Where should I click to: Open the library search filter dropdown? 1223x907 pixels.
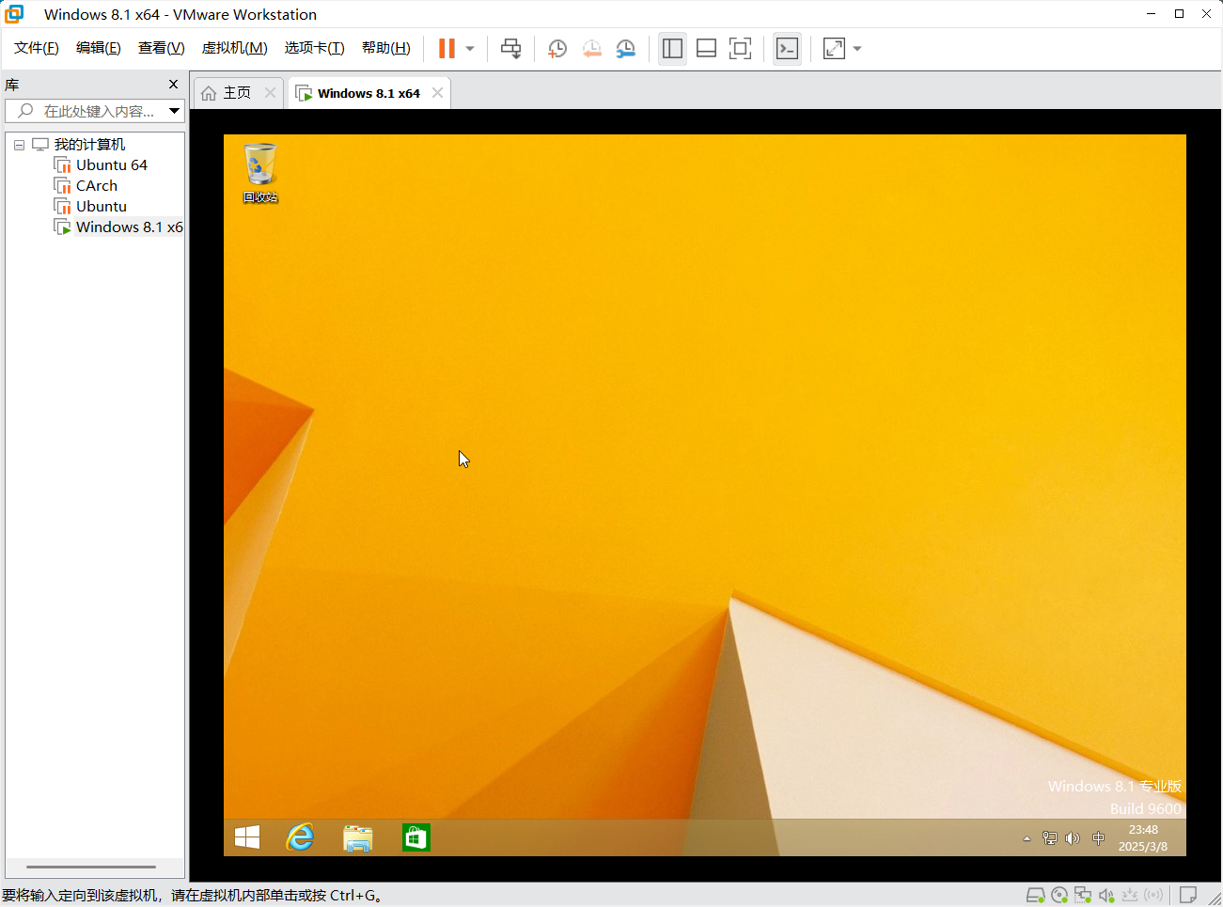[175, 111]
